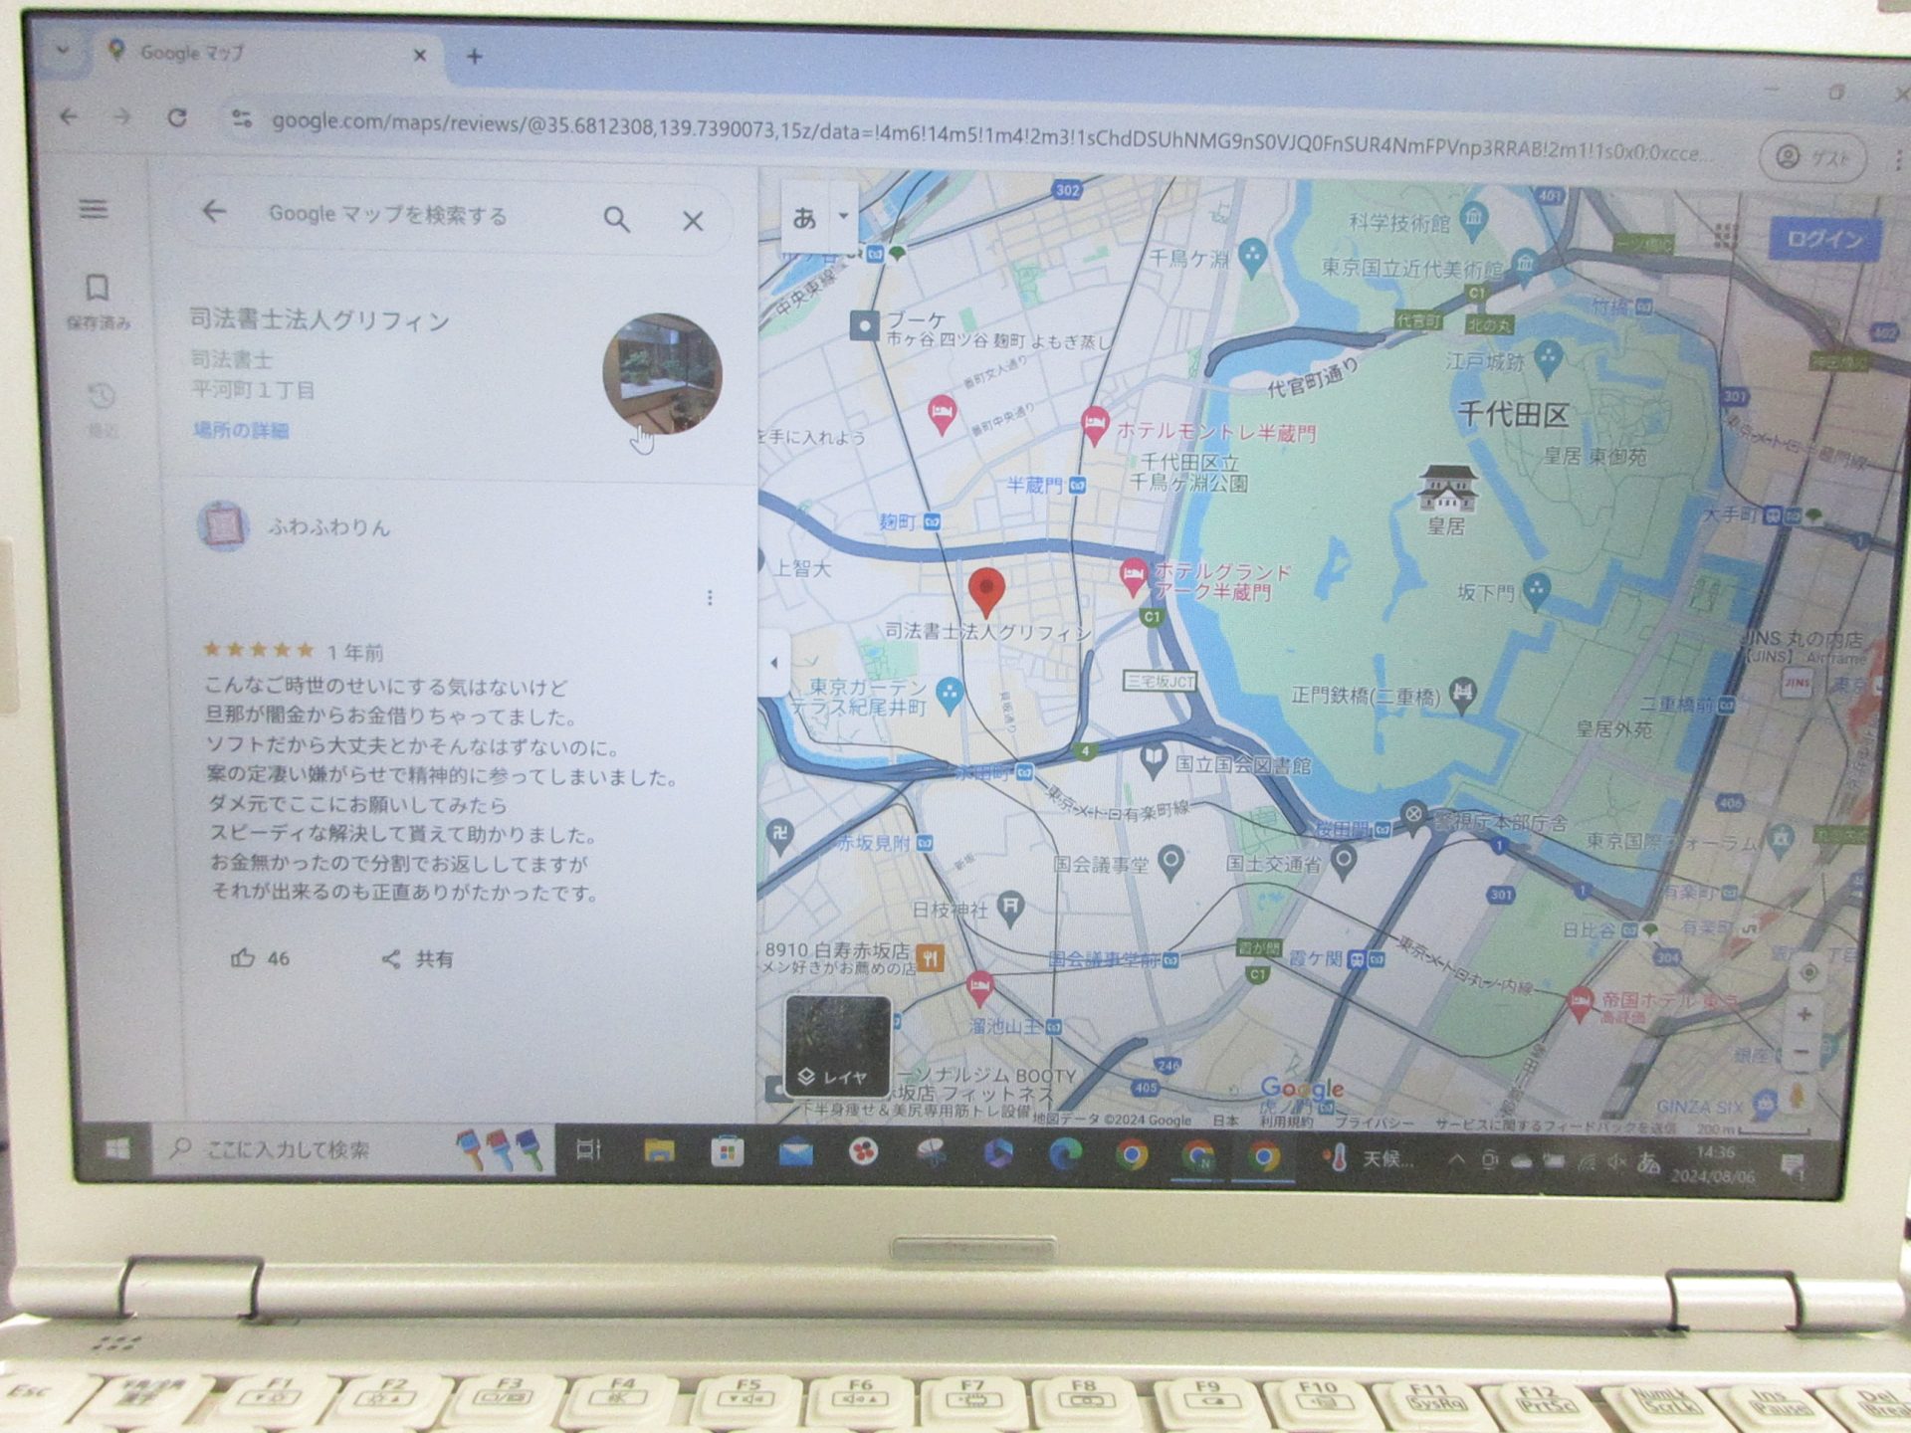Screen dimensions: 1911x1433
Task: Open Microsoft Store taskbar icon
Action: (x=727, y=1152)
